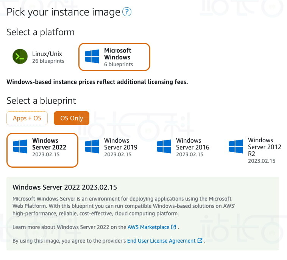Screen dimensions: 287x260
Task: Select the Microsoft Windows platform label
Action: (117, 54)
